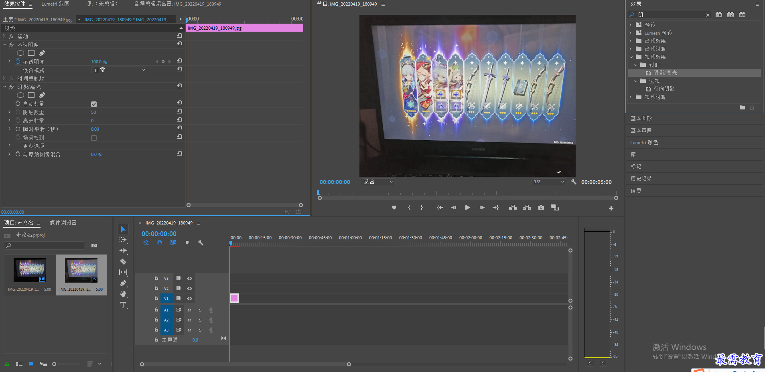Switch to the 音频剪辑混合器 tab
The image size is (765, 372).
(x=177, y=4)
